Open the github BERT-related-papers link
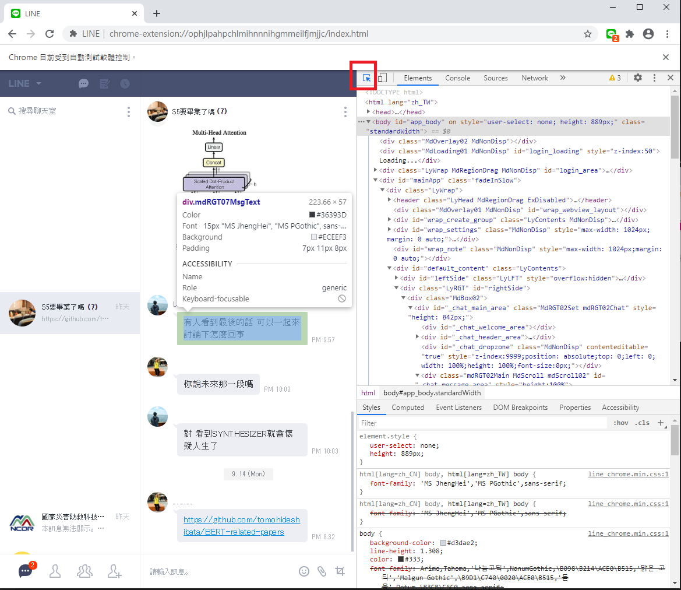This screenshot has width=681, height=590. pyautogui.click(x=242, y=526)
